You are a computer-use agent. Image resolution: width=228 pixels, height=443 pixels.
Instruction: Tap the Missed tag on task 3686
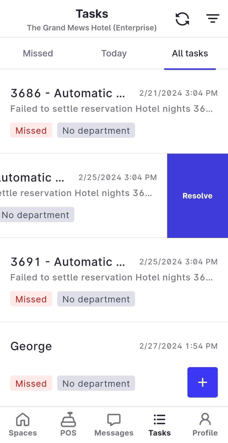point(31,130)
